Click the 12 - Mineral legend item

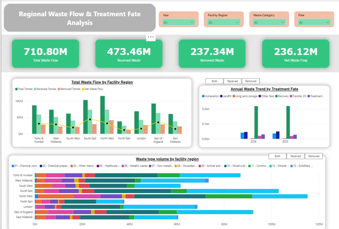coord(279,166)
